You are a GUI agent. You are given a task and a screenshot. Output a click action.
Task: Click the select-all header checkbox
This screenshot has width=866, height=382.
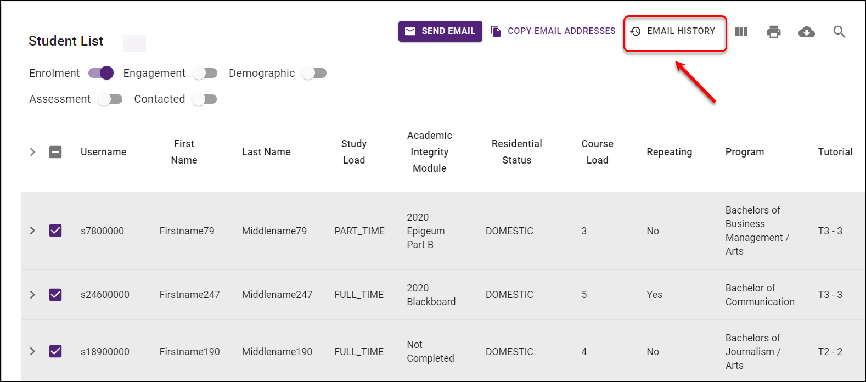55,152
